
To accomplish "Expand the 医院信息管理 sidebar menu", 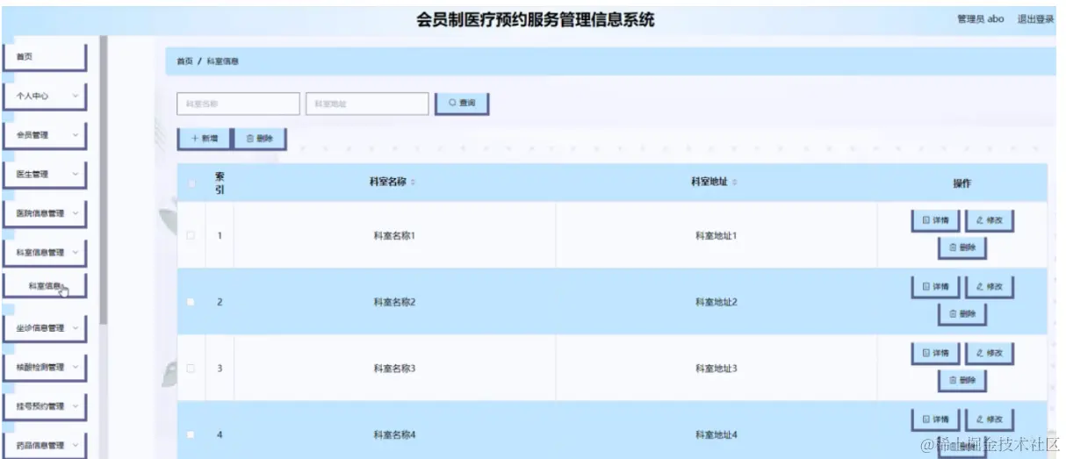I will [45, 213].
